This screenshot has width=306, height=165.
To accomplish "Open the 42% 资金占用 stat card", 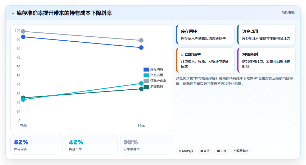I will click(x=91, y=145).
